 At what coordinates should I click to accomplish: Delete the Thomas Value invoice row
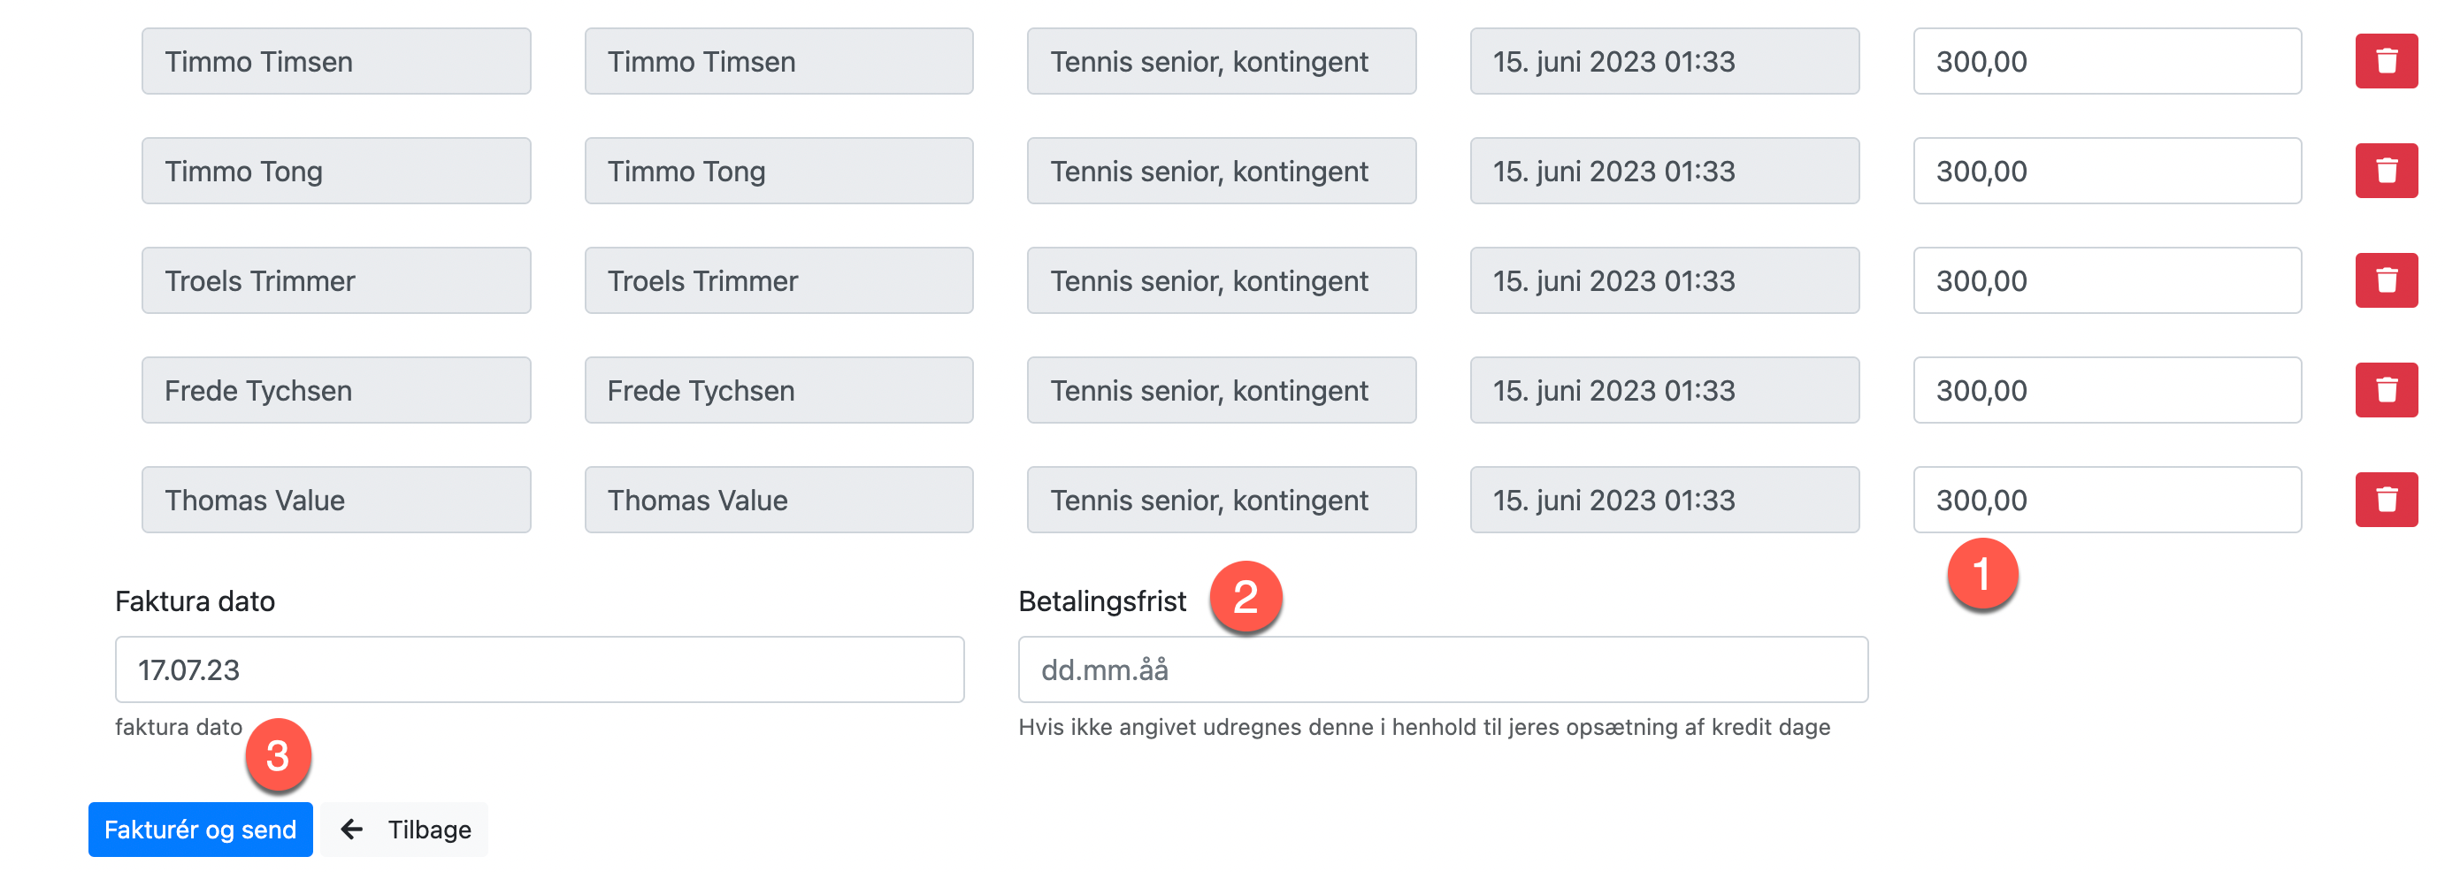(x=2385, y=500)
